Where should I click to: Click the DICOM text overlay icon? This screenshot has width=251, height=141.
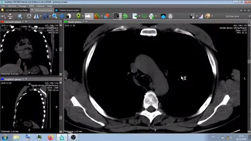point(116,16)
